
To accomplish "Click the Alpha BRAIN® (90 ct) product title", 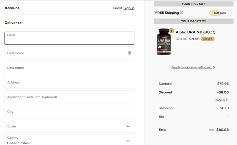I will click(195, 32).
